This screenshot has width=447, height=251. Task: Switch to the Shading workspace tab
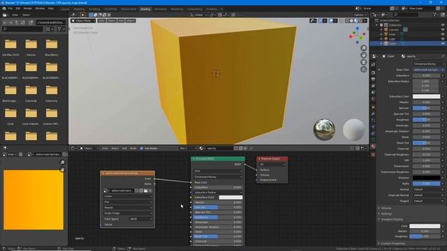pyautogui.click(x=145, y=9)
